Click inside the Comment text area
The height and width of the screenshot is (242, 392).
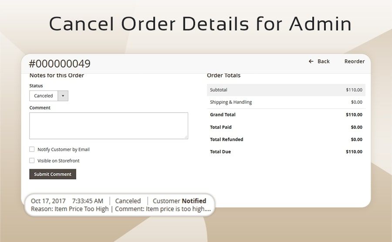[108, 126]
